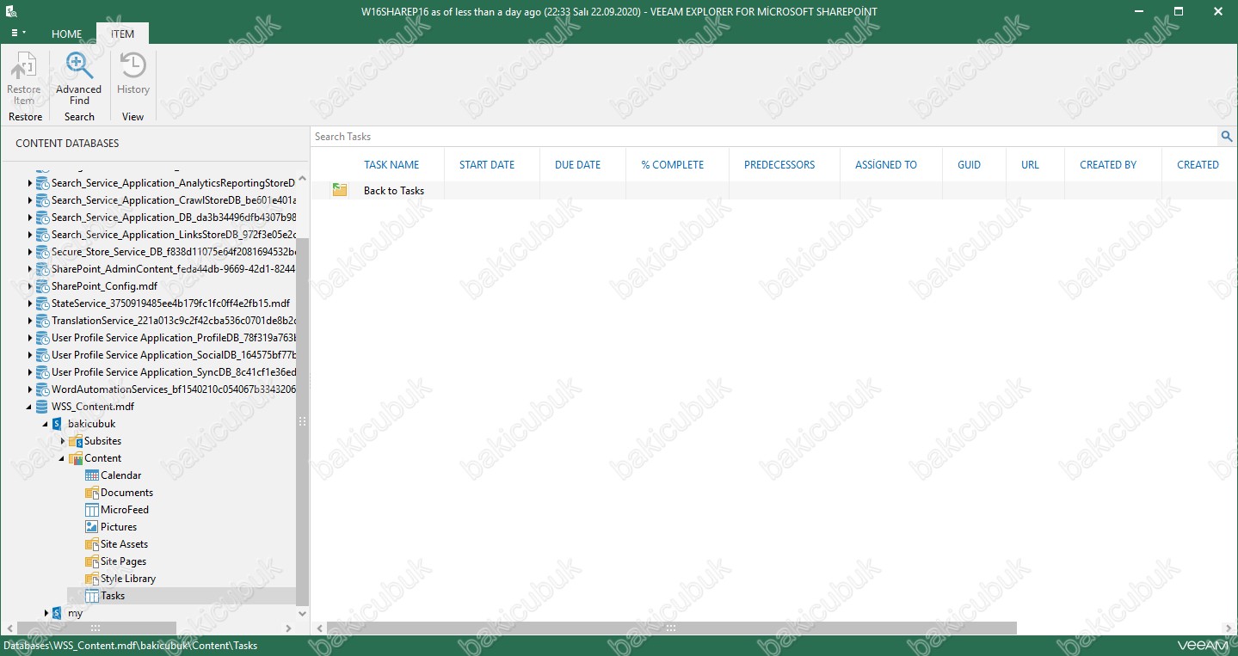Image resolution: width=1238 pixels, height=656 pixels.
Task: Click the WSS_Content.mdf database icon
Action: pos(42,407)
